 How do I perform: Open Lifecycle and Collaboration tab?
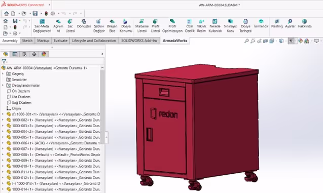[94, 41]
